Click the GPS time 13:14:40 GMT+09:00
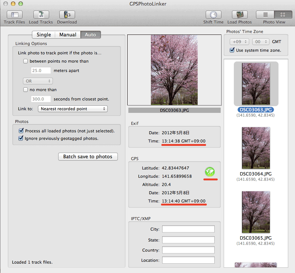 pos(184,201)
